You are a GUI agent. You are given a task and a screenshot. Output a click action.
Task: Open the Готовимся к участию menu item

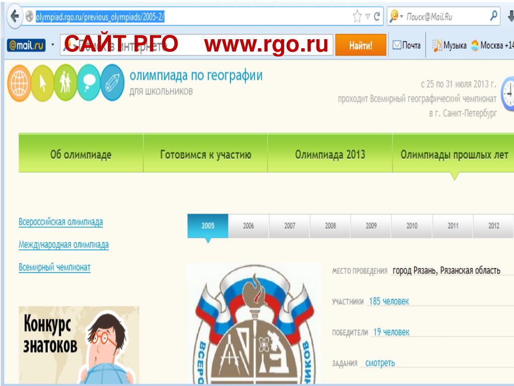point(205,153)
